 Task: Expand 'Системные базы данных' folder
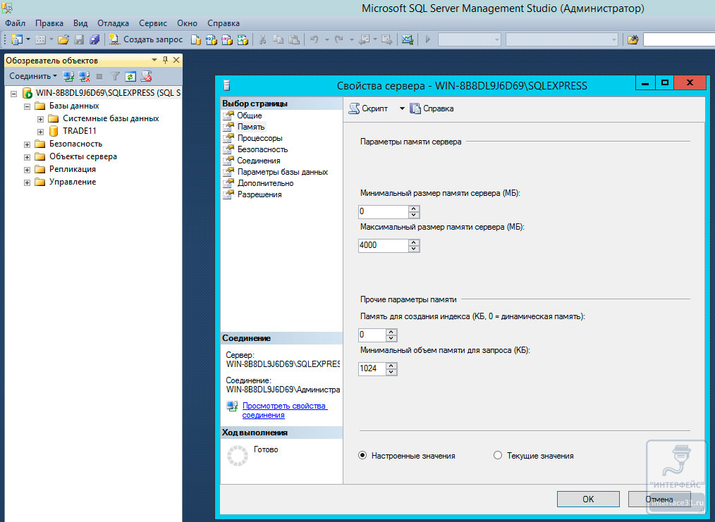(x=40, y=119)
